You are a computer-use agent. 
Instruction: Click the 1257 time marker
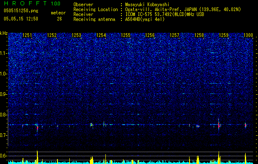tap(174, 35)
